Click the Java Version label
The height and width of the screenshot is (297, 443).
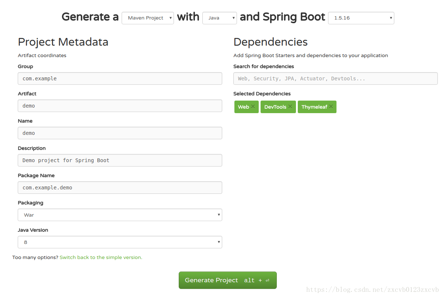point(33,230)
